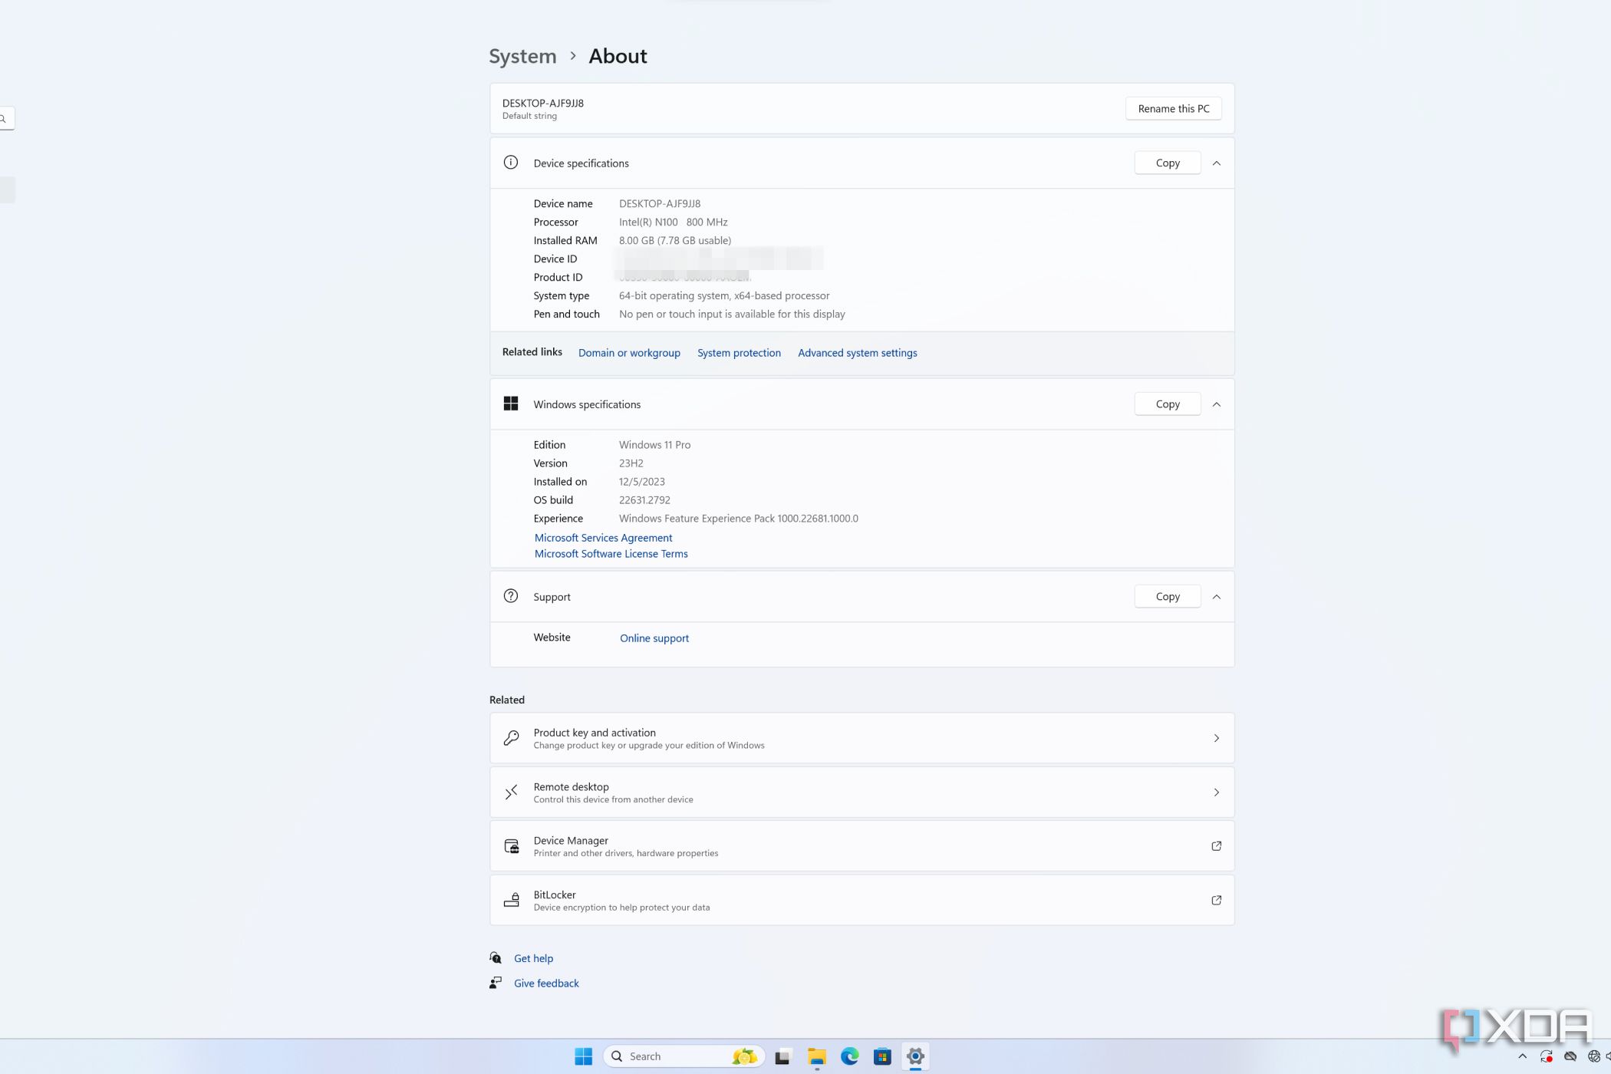Viewport: 1611px width, 1074px height.
Task: Collapse the Support section
Action: click(1216, 597)
